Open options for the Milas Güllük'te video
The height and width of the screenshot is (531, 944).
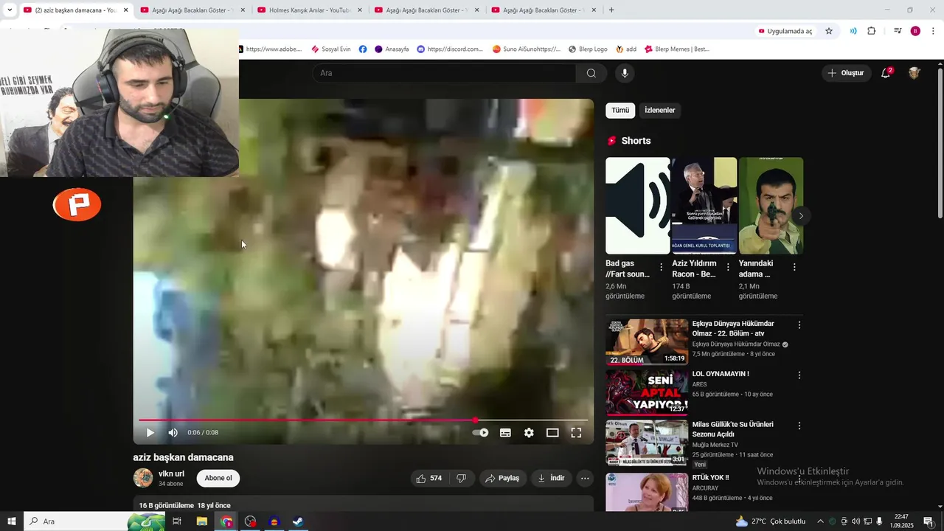tap(799, 426)
